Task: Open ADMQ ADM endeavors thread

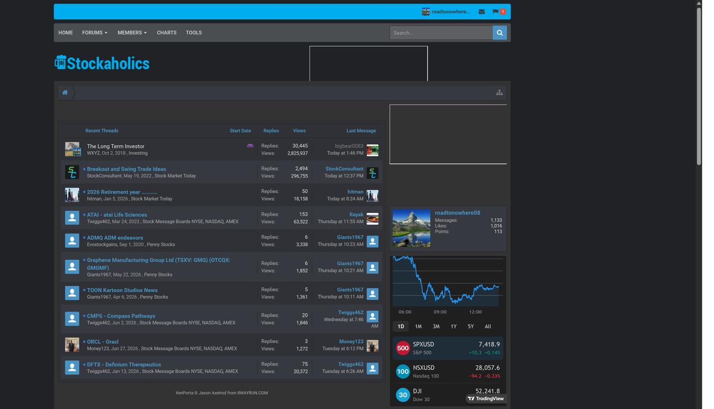Action: (115, 238)
